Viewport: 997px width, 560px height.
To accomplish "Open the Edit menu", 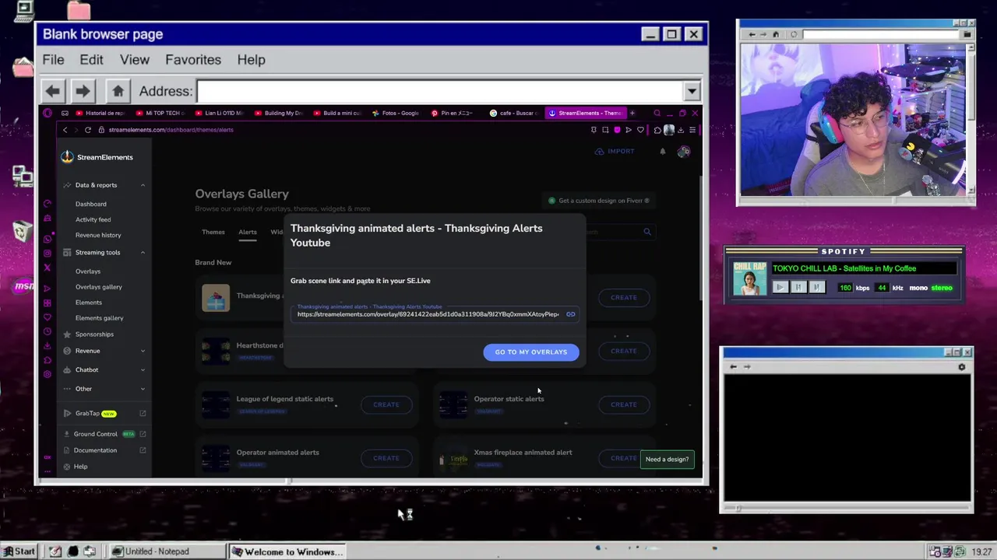I will click(91, 60).
